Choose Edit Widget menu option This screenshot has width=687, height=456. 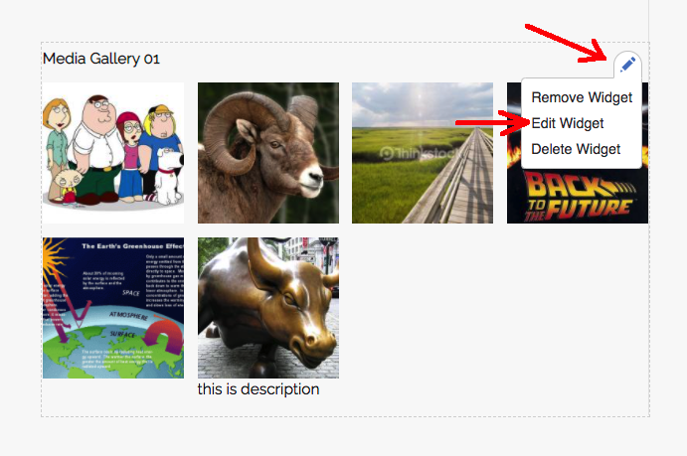click(x=568, y=123)
